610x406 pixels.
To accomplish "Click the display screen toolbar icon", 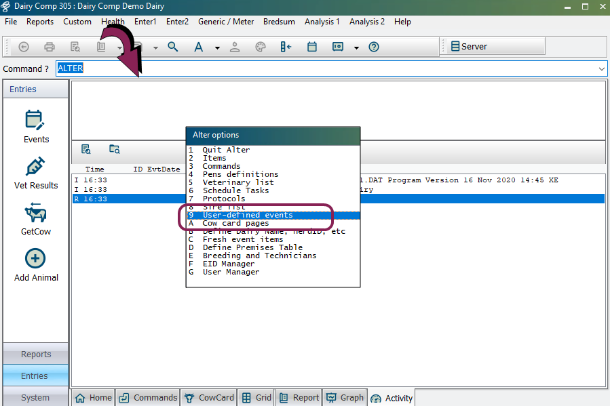I will (338, 47).
